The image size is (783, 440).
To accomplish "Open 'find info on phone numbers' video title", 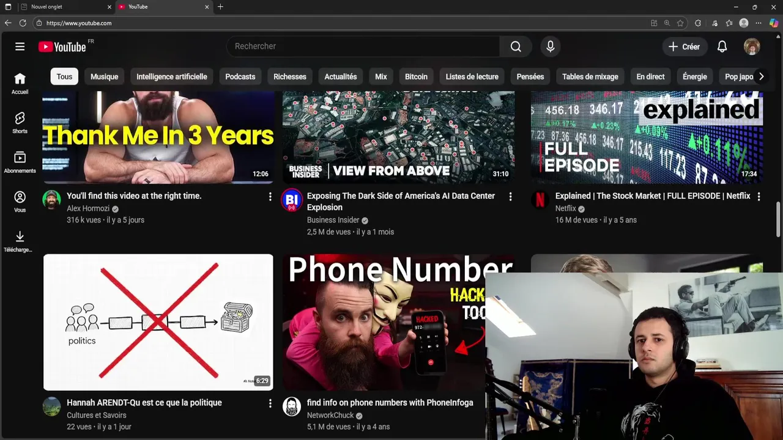I will (390, 403).
